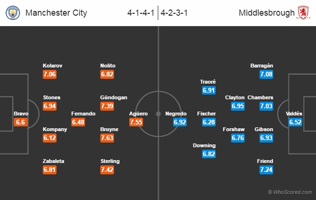Select player name Gündogan
The width and height of the screenshot is (316, 200).
click(114, 97)
